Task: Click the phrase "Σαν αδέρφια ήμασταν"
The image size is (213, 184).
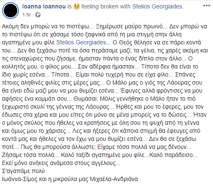Action: coord(106,66)
